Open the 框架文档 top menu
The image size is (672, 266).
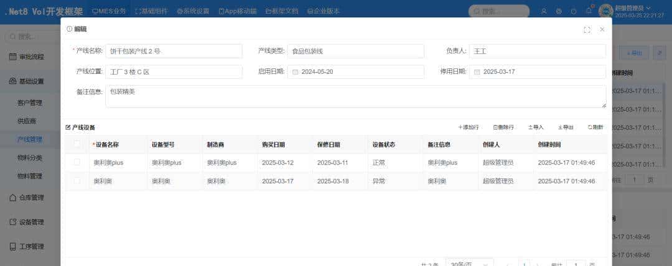pyautogui.click(x=282, y=11)
